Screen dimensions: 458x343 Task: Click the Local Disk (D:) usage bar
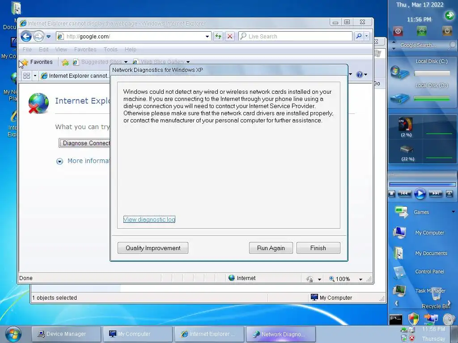(432, 99)
